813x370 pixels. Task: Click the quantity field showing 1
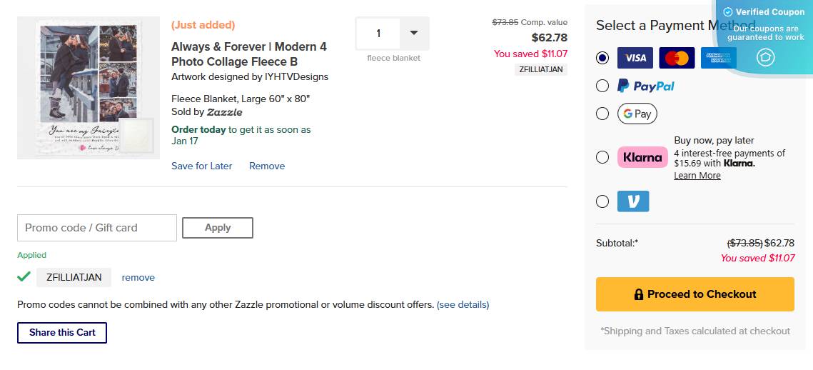coord(378,33)
